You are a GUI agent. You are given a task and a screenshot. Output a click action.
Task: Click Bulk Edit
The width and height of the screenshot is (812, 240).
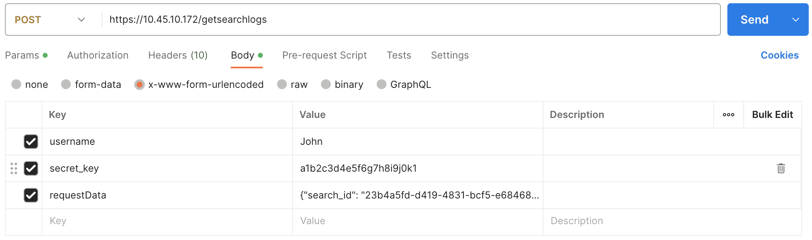(x=772, y=115)
